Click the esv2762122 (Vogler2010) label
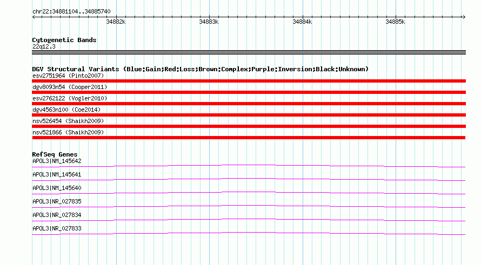 (x=70, y=98)
